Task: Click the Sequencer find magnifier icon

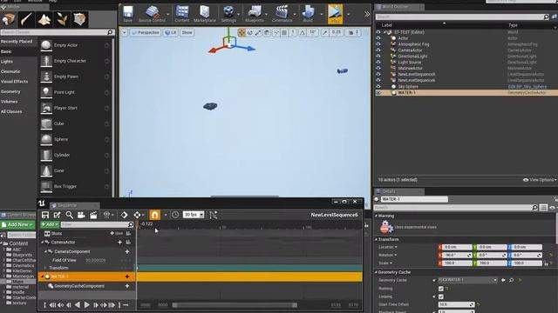Action: (x=70, y=215)
